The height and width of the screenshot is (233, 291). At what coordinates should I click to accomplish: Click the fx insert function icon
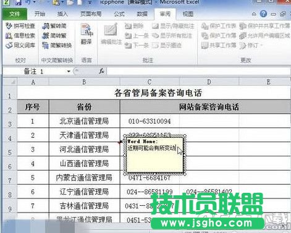tap(101, 71)
